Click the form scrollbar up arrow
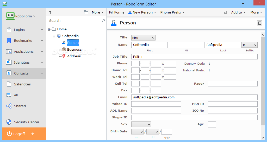This screenshot has height=142, width=267. (x=262, y=35)
